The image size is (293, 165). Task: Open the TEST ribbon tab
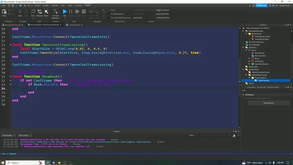pyautogui.click(x=63, y=5)
